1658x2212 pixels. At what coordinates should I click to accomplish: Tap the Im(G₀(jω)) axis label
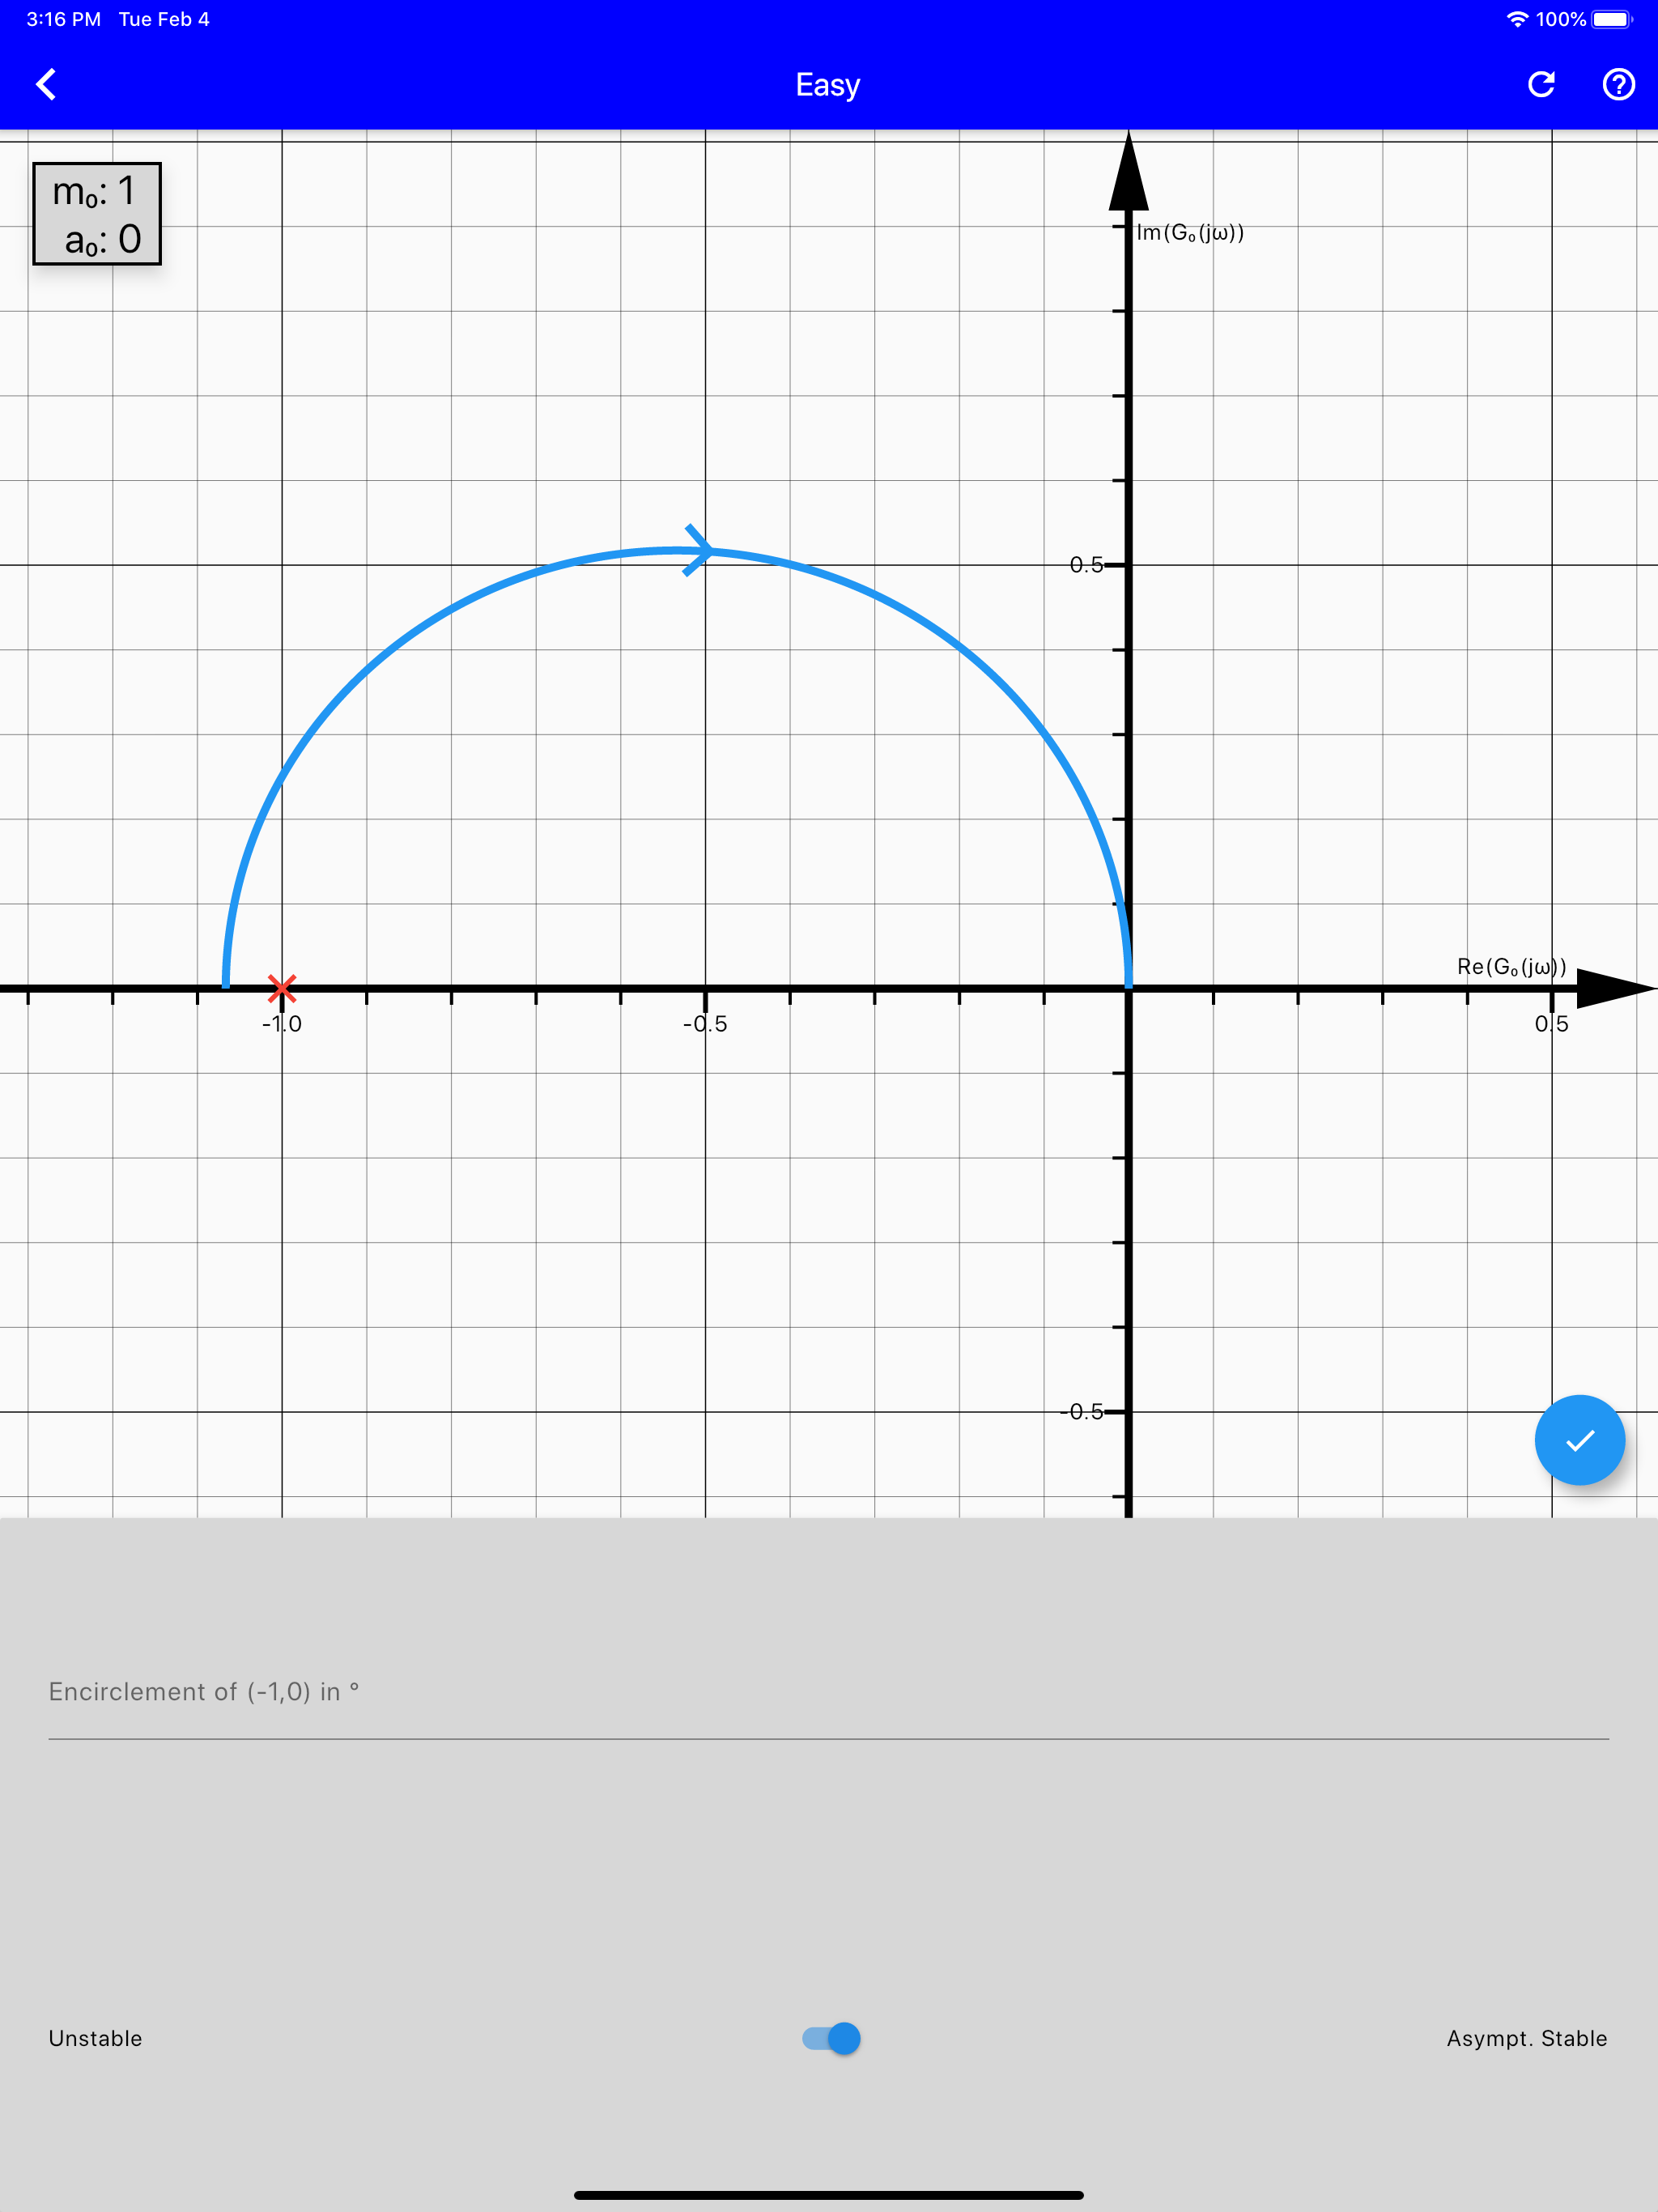point(1190,233)
